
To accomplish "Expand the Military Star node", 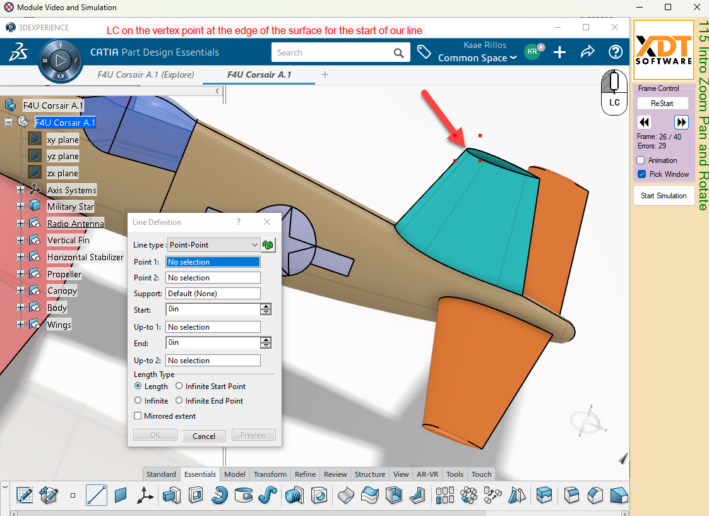I will (20, 207).
